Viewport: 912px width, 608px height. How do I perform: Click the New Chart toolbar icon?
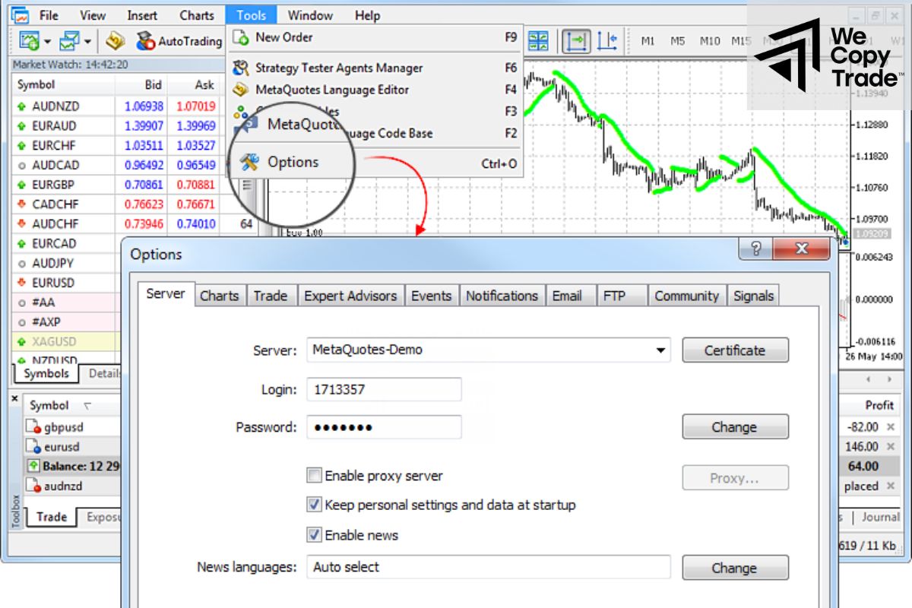click(x=29, y=41)
